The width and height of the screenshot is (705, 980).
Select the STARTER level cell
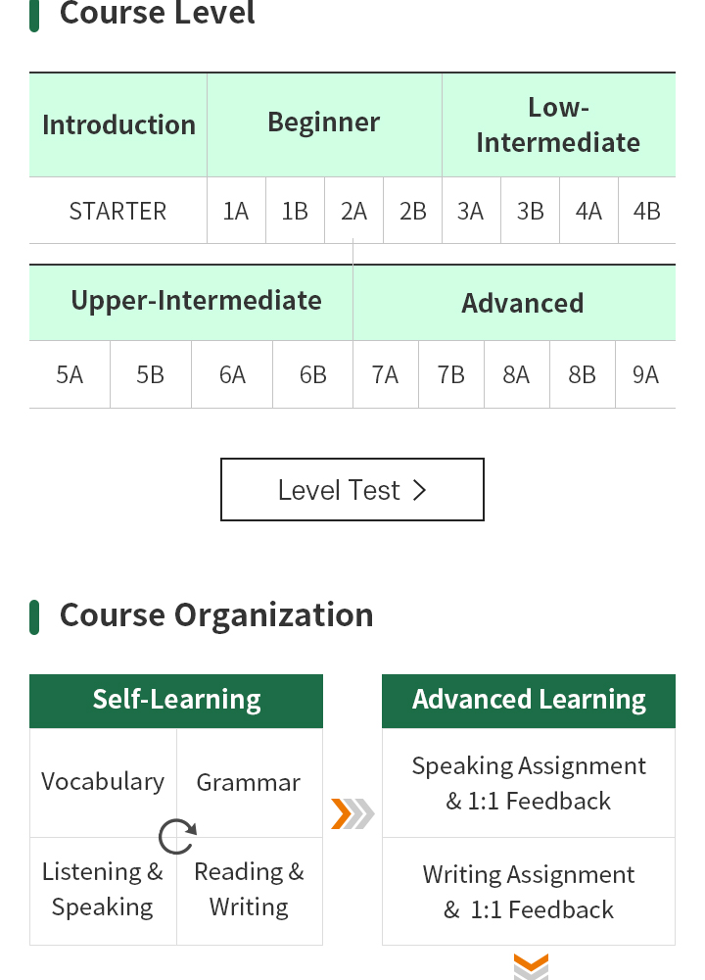tap(118, 211)
